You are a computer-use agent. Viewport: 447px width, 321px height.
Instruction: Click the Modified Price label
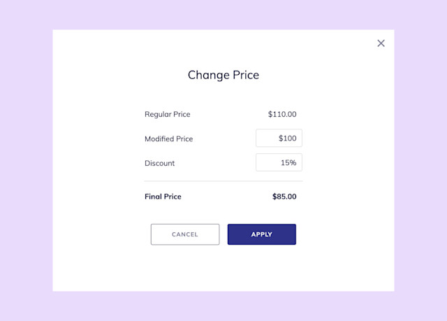click(x=169, y=138)
